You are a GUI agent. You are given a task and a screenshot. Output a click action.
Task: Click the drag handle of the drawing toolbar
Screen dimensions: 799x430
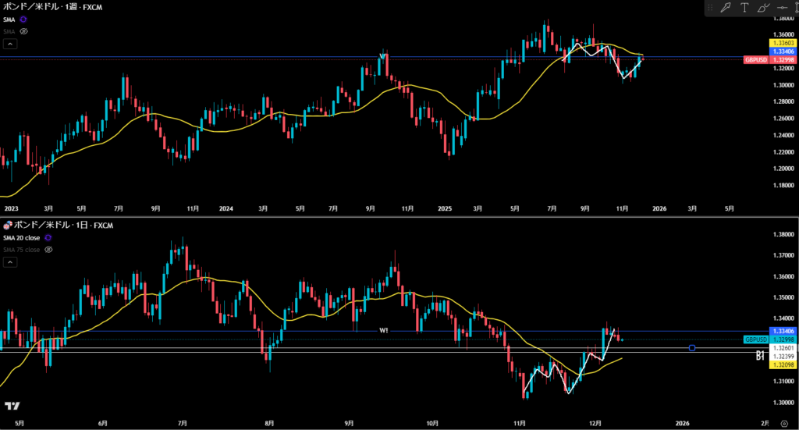[x=710, y=8]
